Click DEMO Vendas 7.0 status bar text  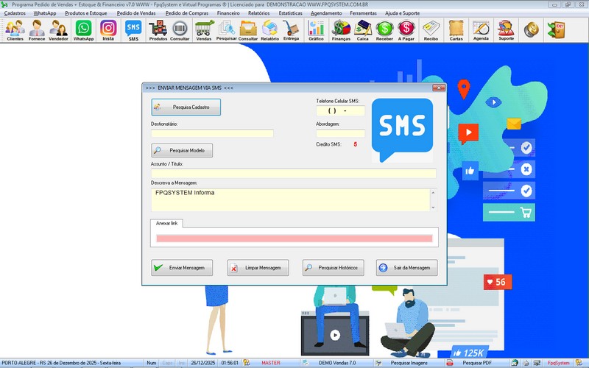point(337,363)
